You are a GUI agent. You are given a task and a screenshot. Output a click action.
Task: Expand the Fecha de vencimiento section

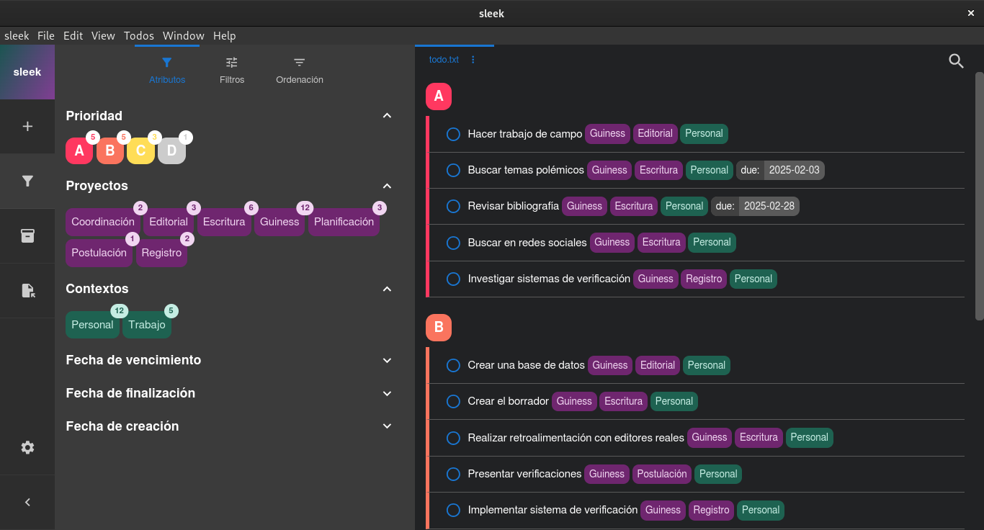(x=387, y=360)
